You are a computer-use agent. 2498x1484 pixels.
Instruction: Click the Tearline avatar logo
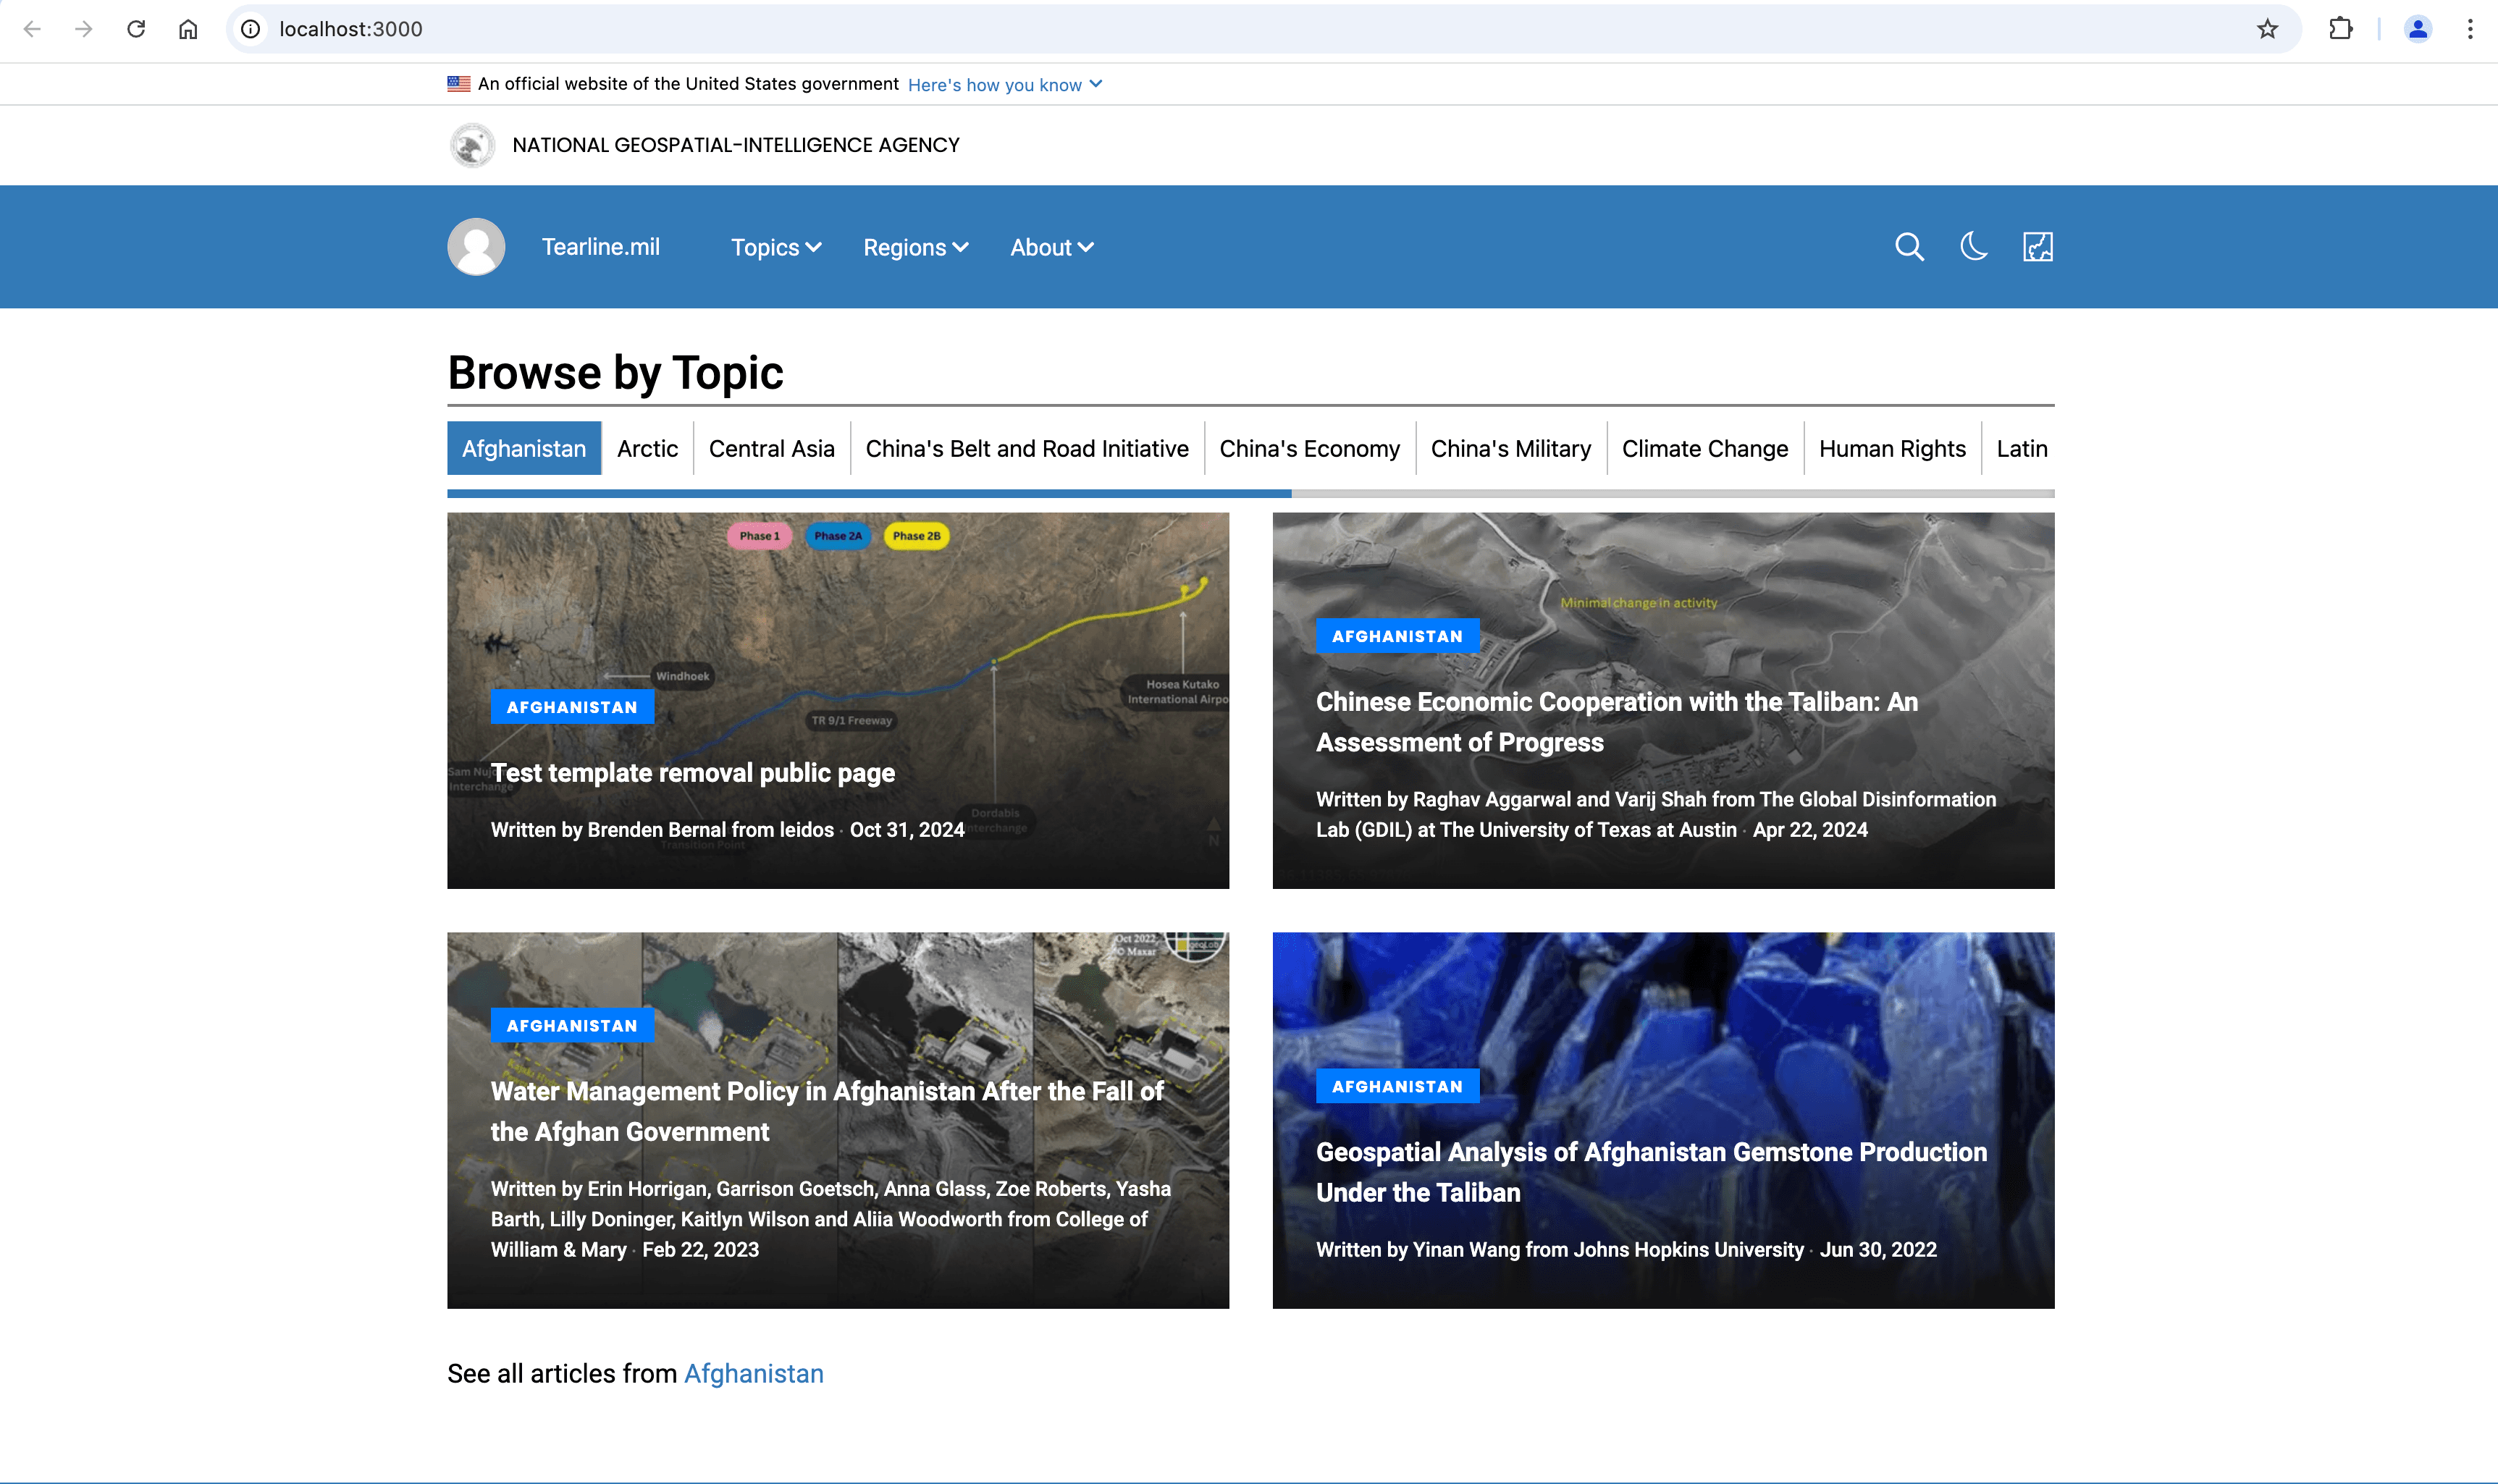pos(476,247)
